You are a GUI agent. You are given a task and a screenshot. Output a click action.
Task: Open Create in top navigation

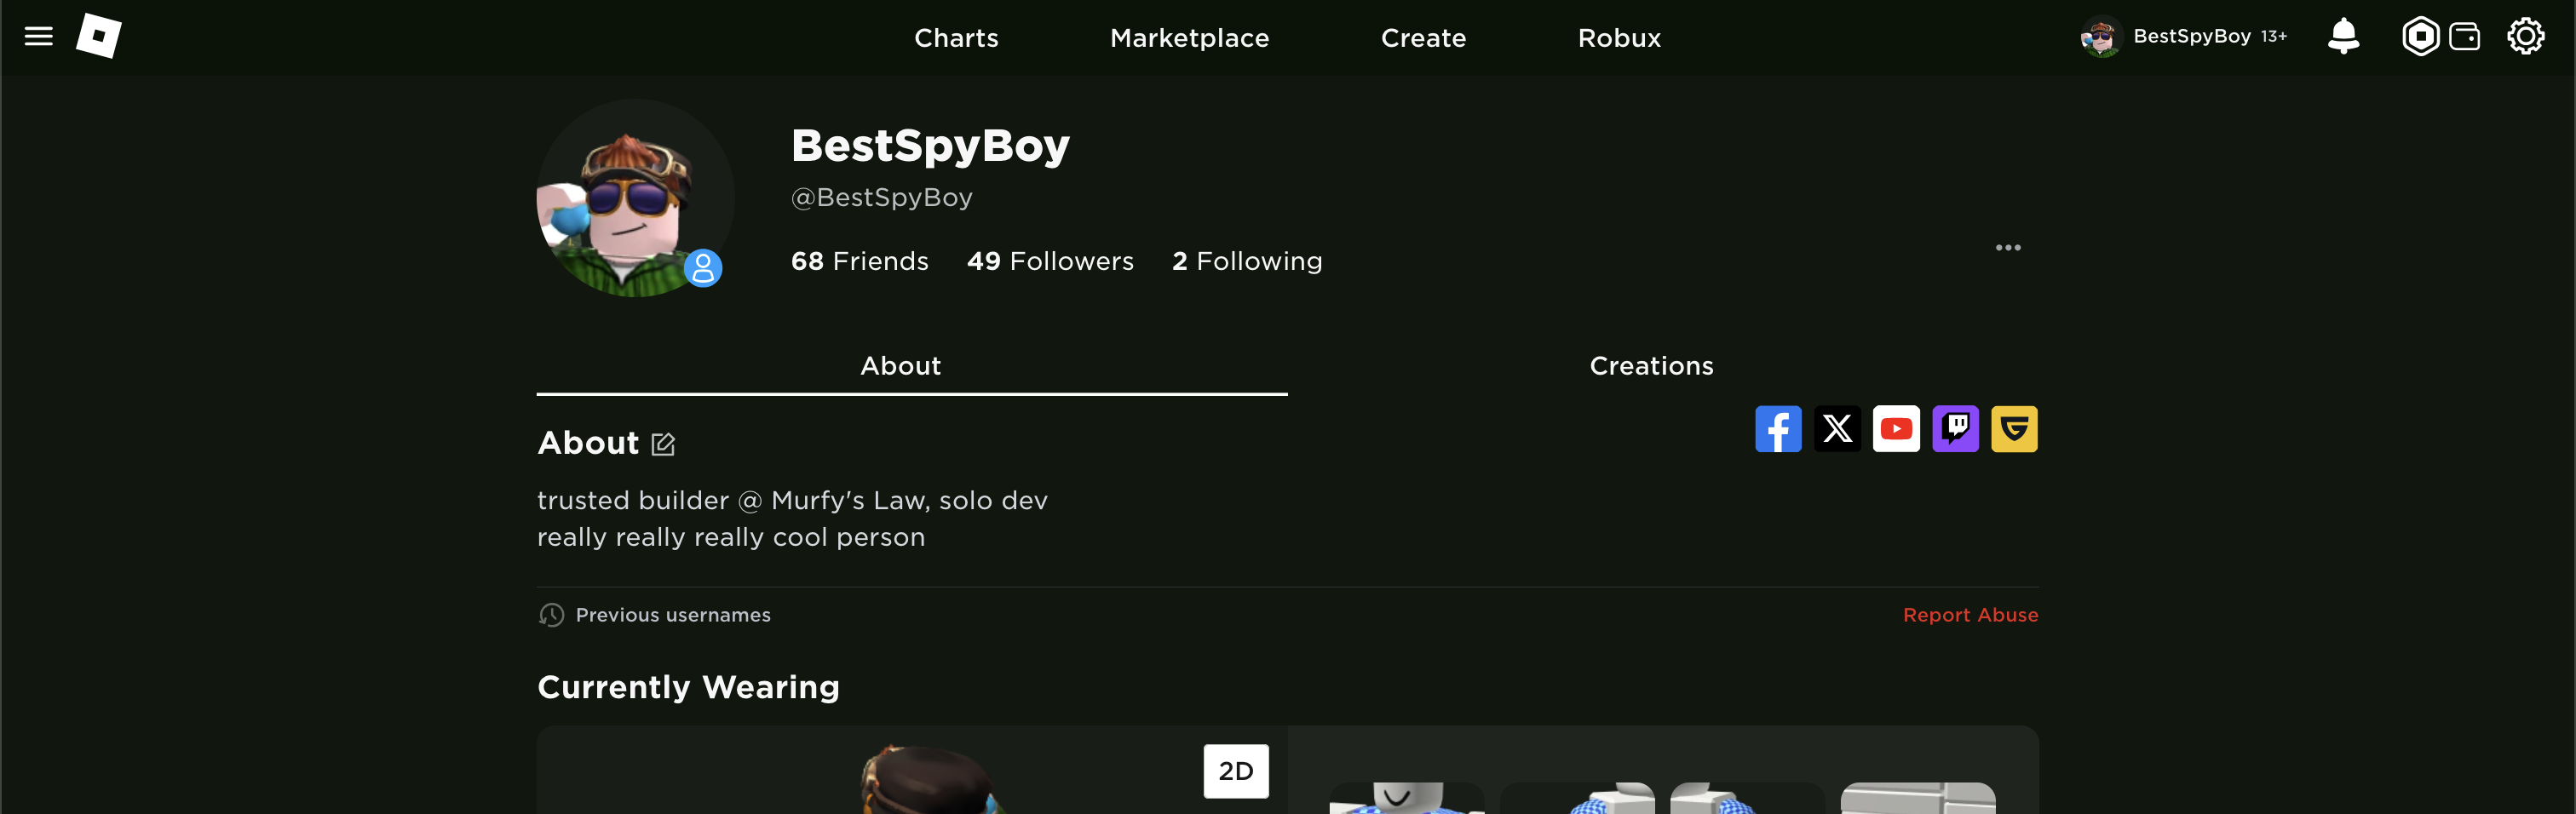coord(1423,38)
